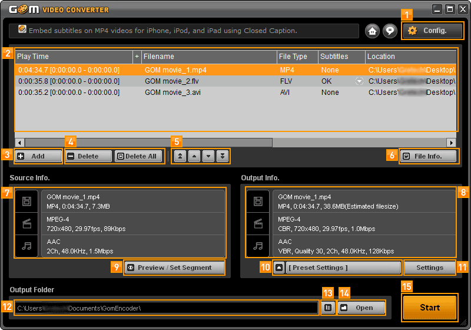Move selected file down one position
This screenshot has height=330, width=471.
pyautogui.click(x=208, y=156)
